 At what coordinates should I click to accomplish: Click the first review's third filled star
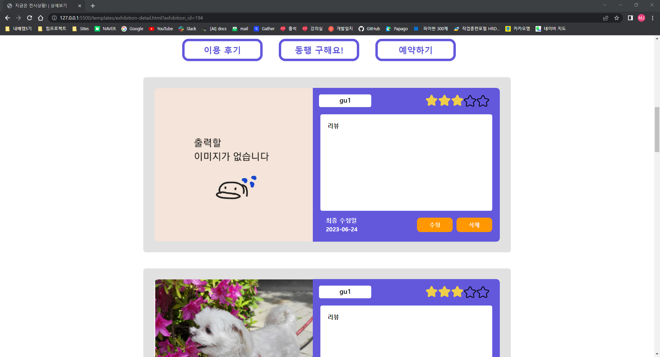coord(457,101)
